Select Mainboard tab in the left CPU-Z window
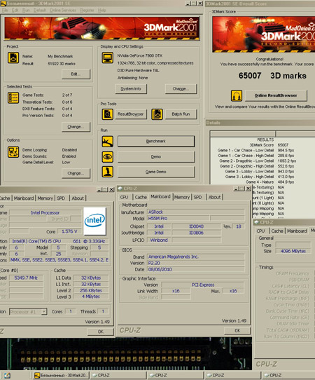 24,198
